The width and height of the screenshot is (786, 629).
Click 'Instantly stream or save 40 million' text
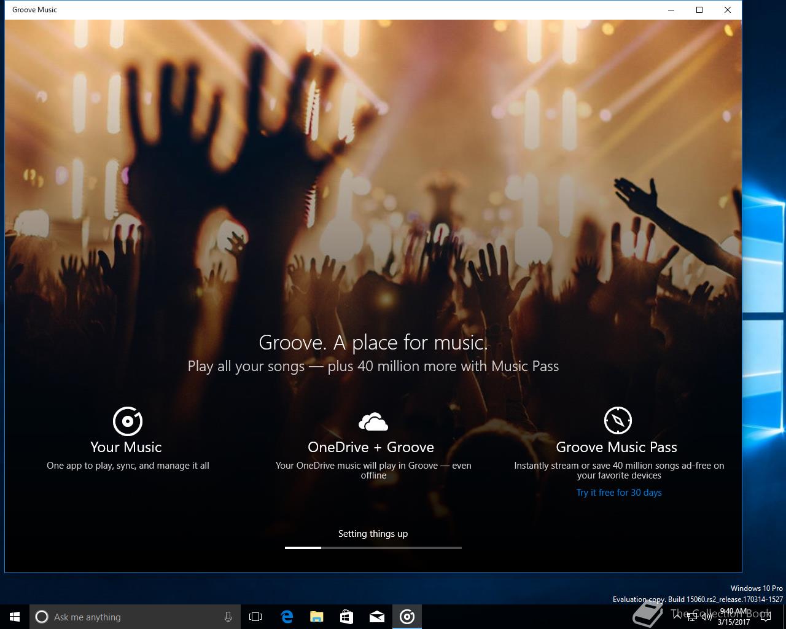[619, 471]
